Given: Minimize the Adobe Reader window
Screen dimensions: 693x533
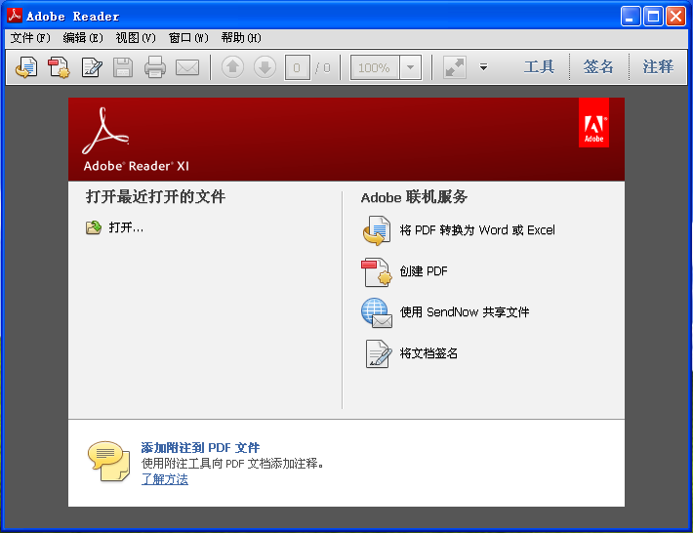Looking at the screenshot, I should (x=631, y=17).
